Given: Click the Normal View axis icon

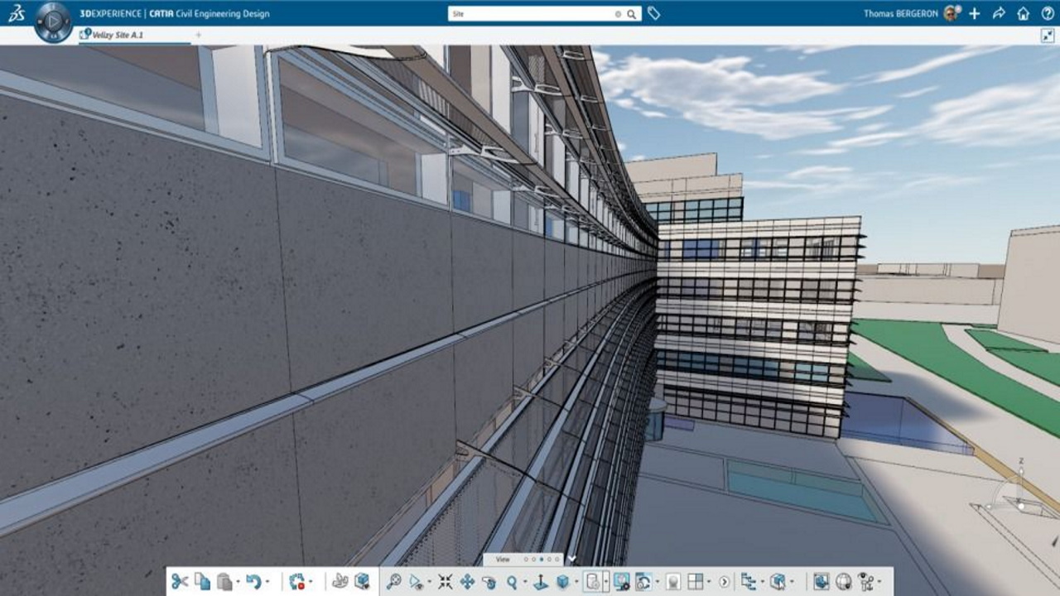Looking at the screenshot, I should 541,582.
